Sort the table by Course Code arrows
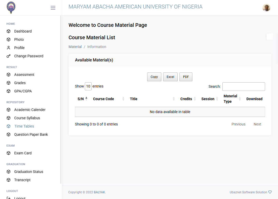The height and width of the screenshot is (199, 278). tap(123, 99)
